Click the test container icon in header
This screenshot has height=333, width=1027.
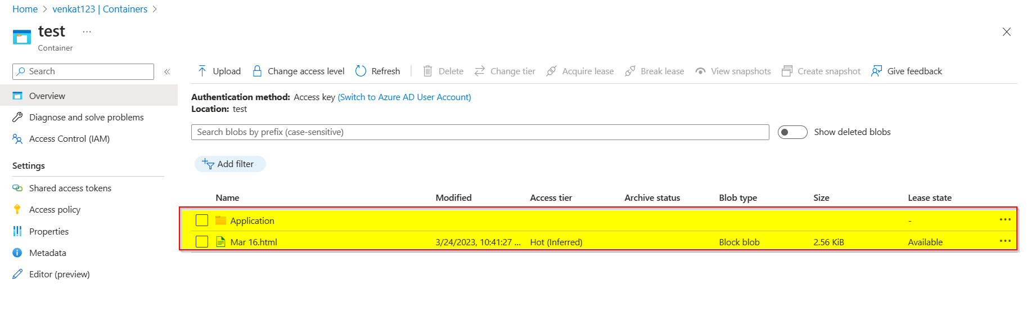22,37
